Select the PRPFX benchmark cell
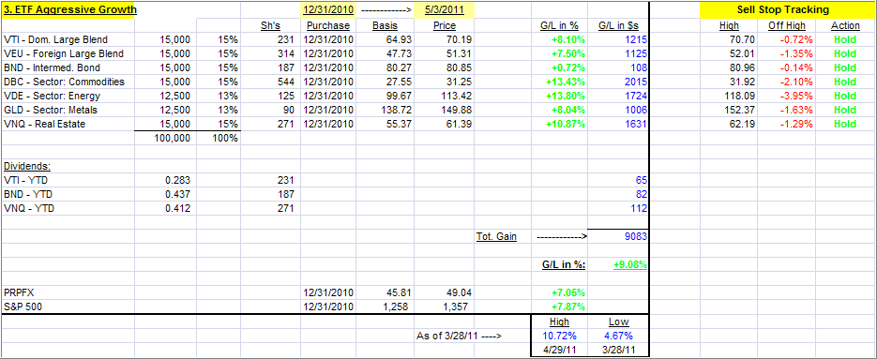877x359 pixels. (68, 292)
